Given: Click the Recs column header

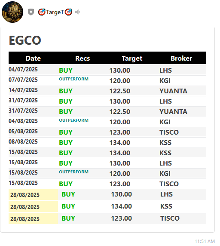Looking at the screenshot, I should [x=82, y=58].
